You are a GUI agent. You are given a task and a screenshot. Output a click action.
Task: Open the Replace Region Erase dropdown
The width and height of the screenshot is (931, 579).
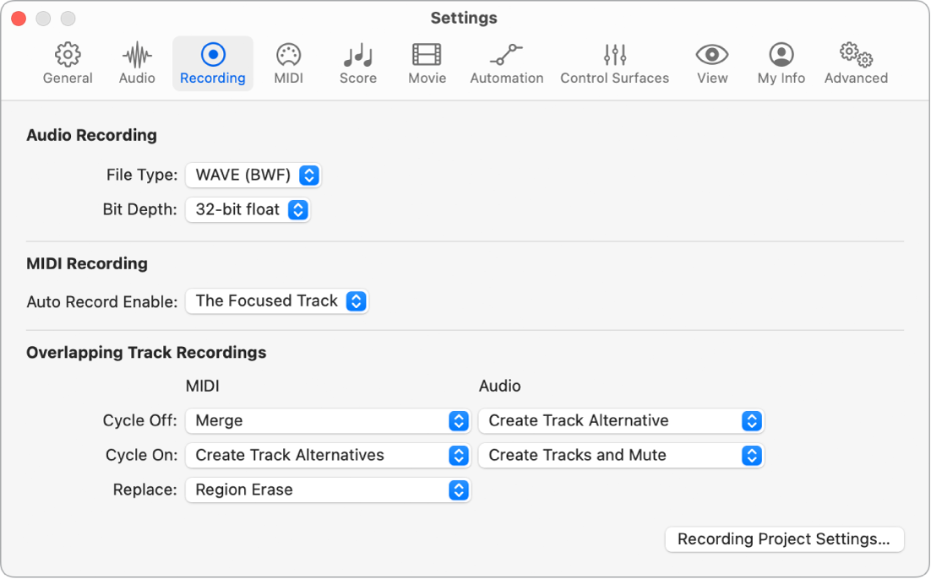tap(327, 490)
